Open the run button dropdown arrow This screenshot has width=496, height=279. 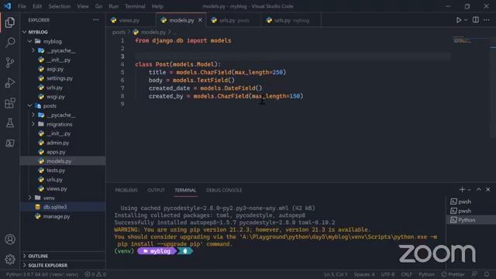(466, 20)
